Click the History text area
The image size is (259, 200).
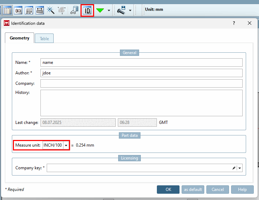142,103
